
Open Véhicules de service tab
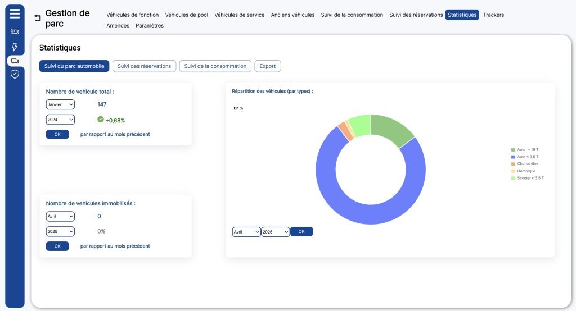pos(240,15)
